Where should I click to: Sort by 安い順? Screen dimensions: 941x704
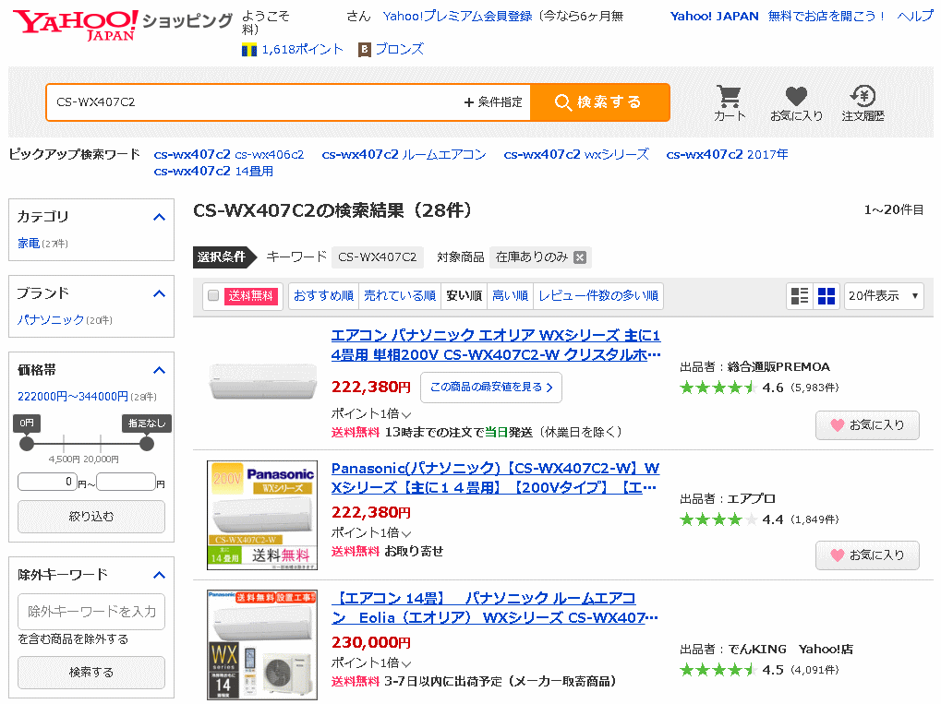[x=464, y=295]
